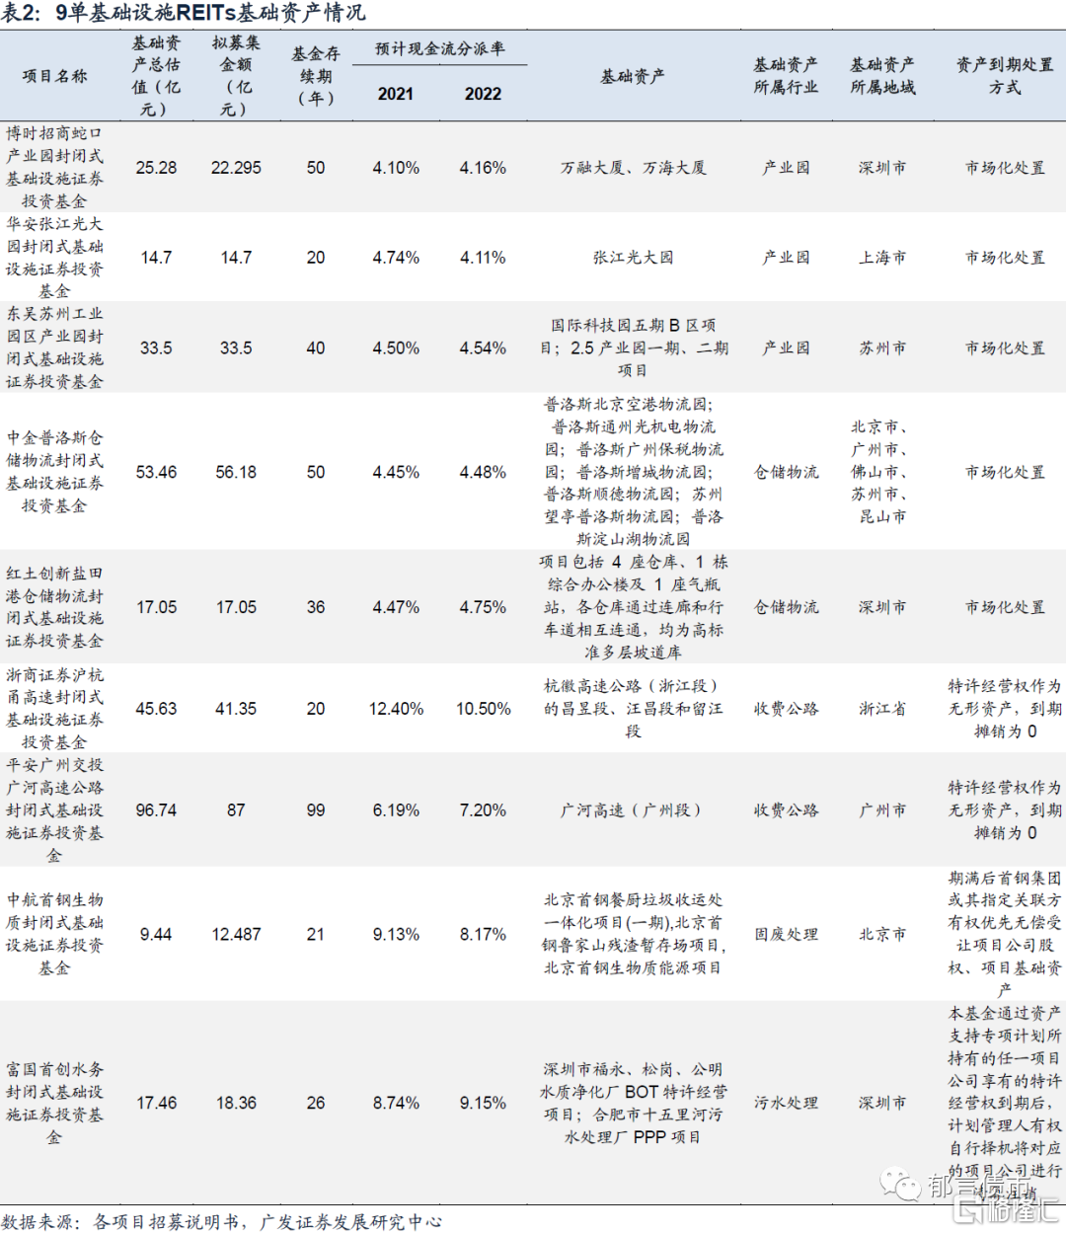1066x1233 pixels.
Task: Select the 12.40% payout rate cell
Action: pyautogui.click(x=395, y=709)
